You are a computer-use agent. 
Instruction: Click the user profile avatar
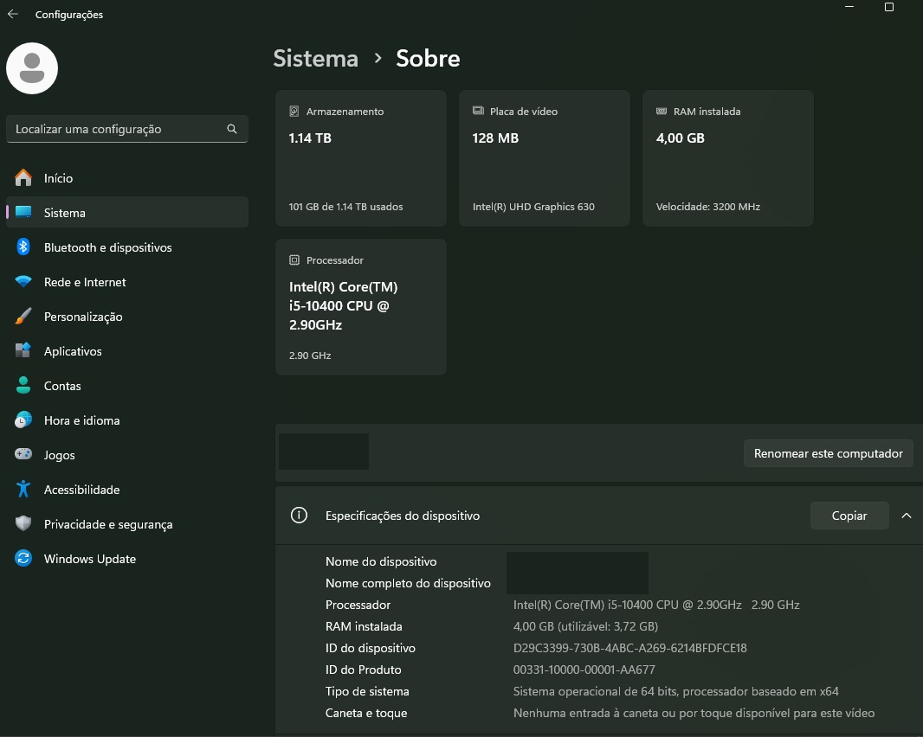31,67
